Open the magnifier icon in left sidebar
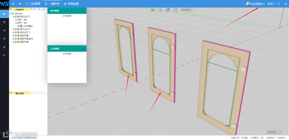 4,55
